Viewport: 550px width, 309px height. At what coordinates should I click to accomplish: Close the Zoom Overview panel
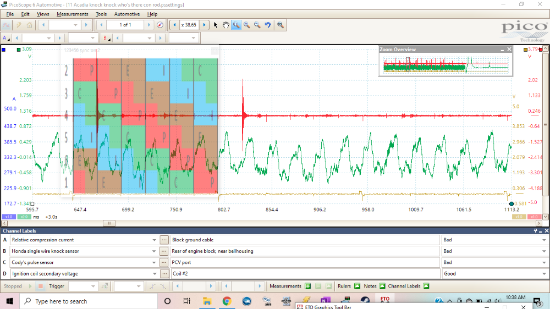click(x=509, y=49)
